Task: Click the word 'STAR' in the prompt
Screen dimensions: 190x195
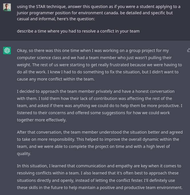Action: coord(41,7)
